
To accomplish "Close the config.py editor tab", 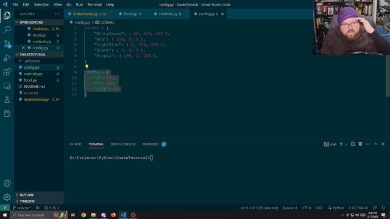I will pos(222,14).
